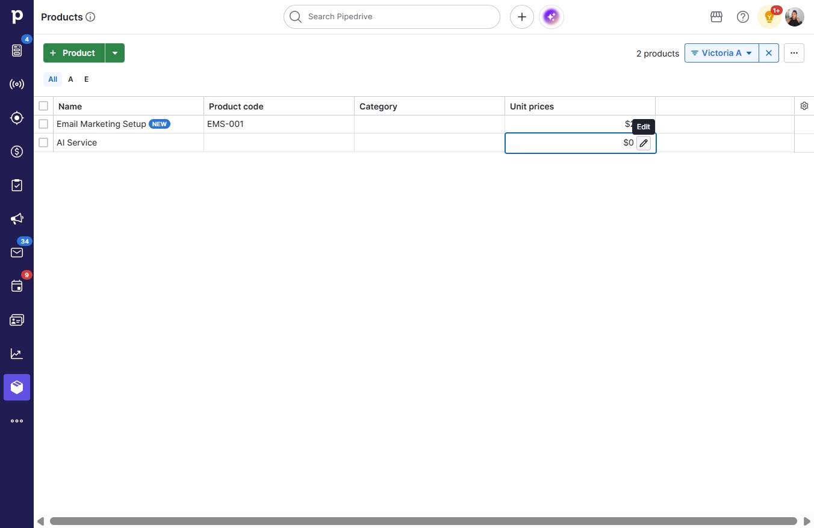This screenshot has width=814, height=528.
Task: Open Products box icon in sidebar
Action: pos(17,387)
